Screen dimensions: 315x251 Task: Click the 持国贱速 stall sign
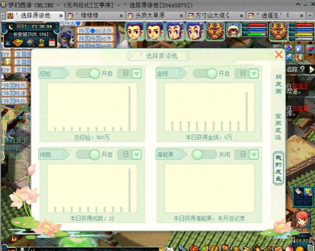tap(15, 94)
